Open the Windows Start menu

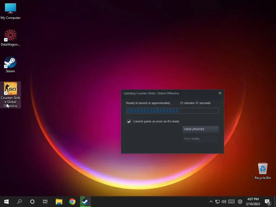tap(6, 202)
